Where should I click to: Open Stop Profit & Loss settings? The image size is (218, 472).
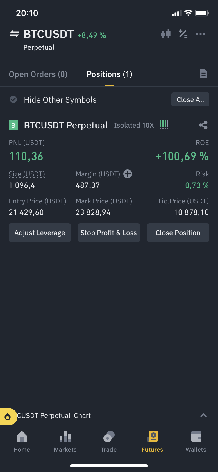click(x=109, y=233)
